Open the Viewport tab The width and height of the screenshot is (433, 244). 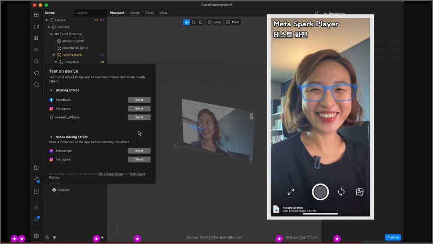pyautogui.click(x=117, y=13)
